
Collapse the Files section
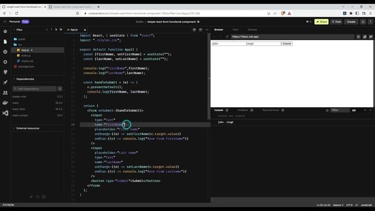point(14,30)
